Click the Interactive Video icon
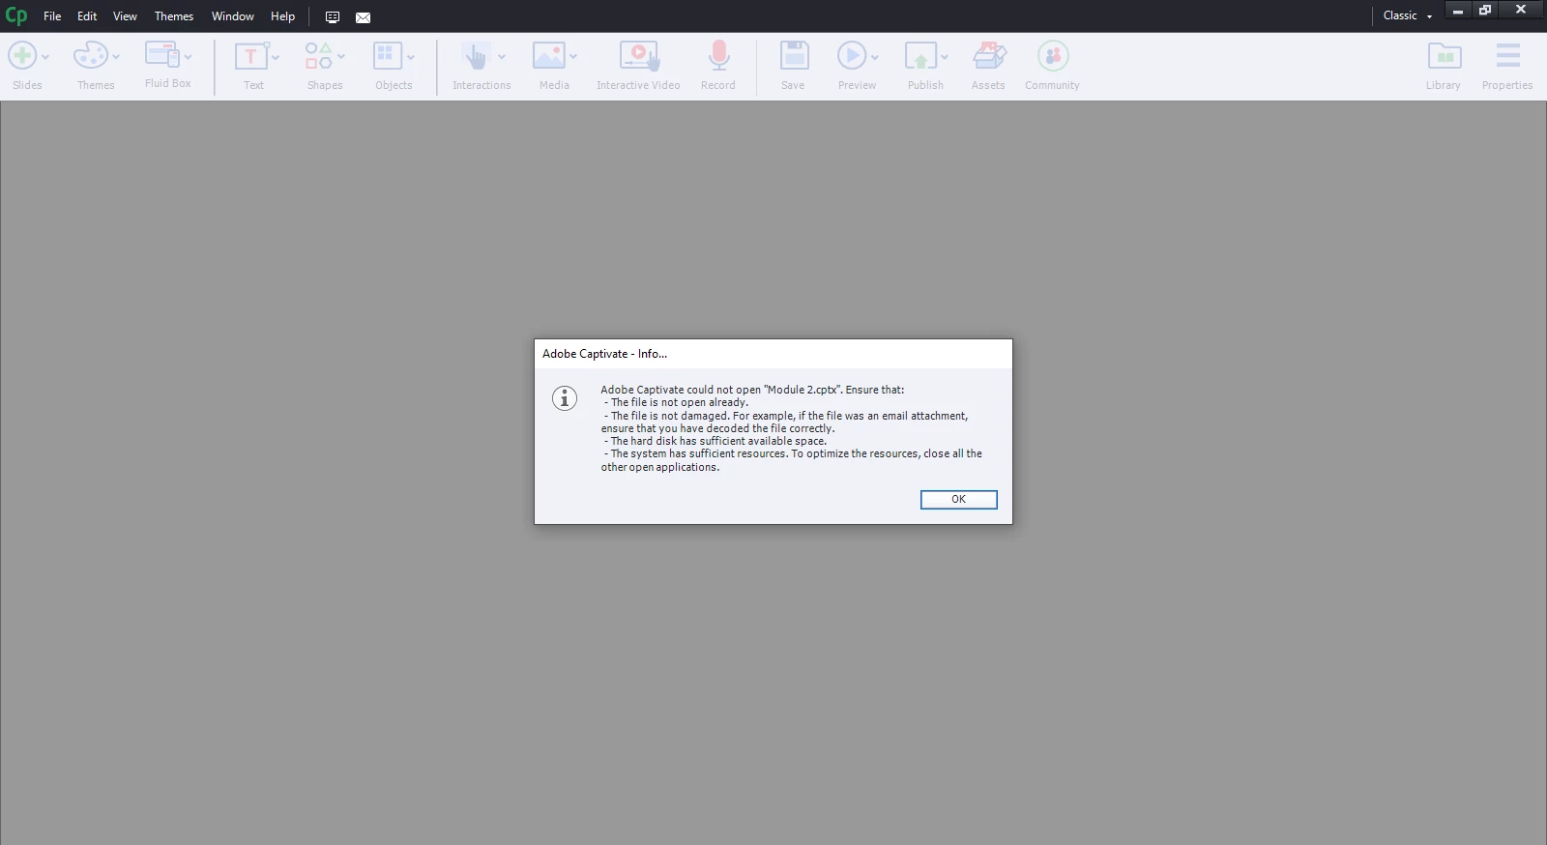Screen dimensions: 1547x845 (639, 56)
